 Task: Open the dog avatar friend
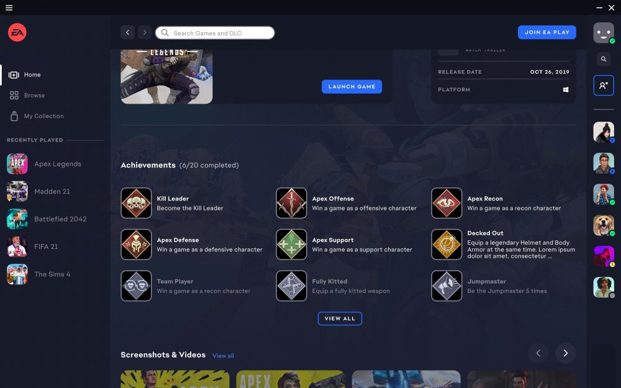tap(603, 225)
